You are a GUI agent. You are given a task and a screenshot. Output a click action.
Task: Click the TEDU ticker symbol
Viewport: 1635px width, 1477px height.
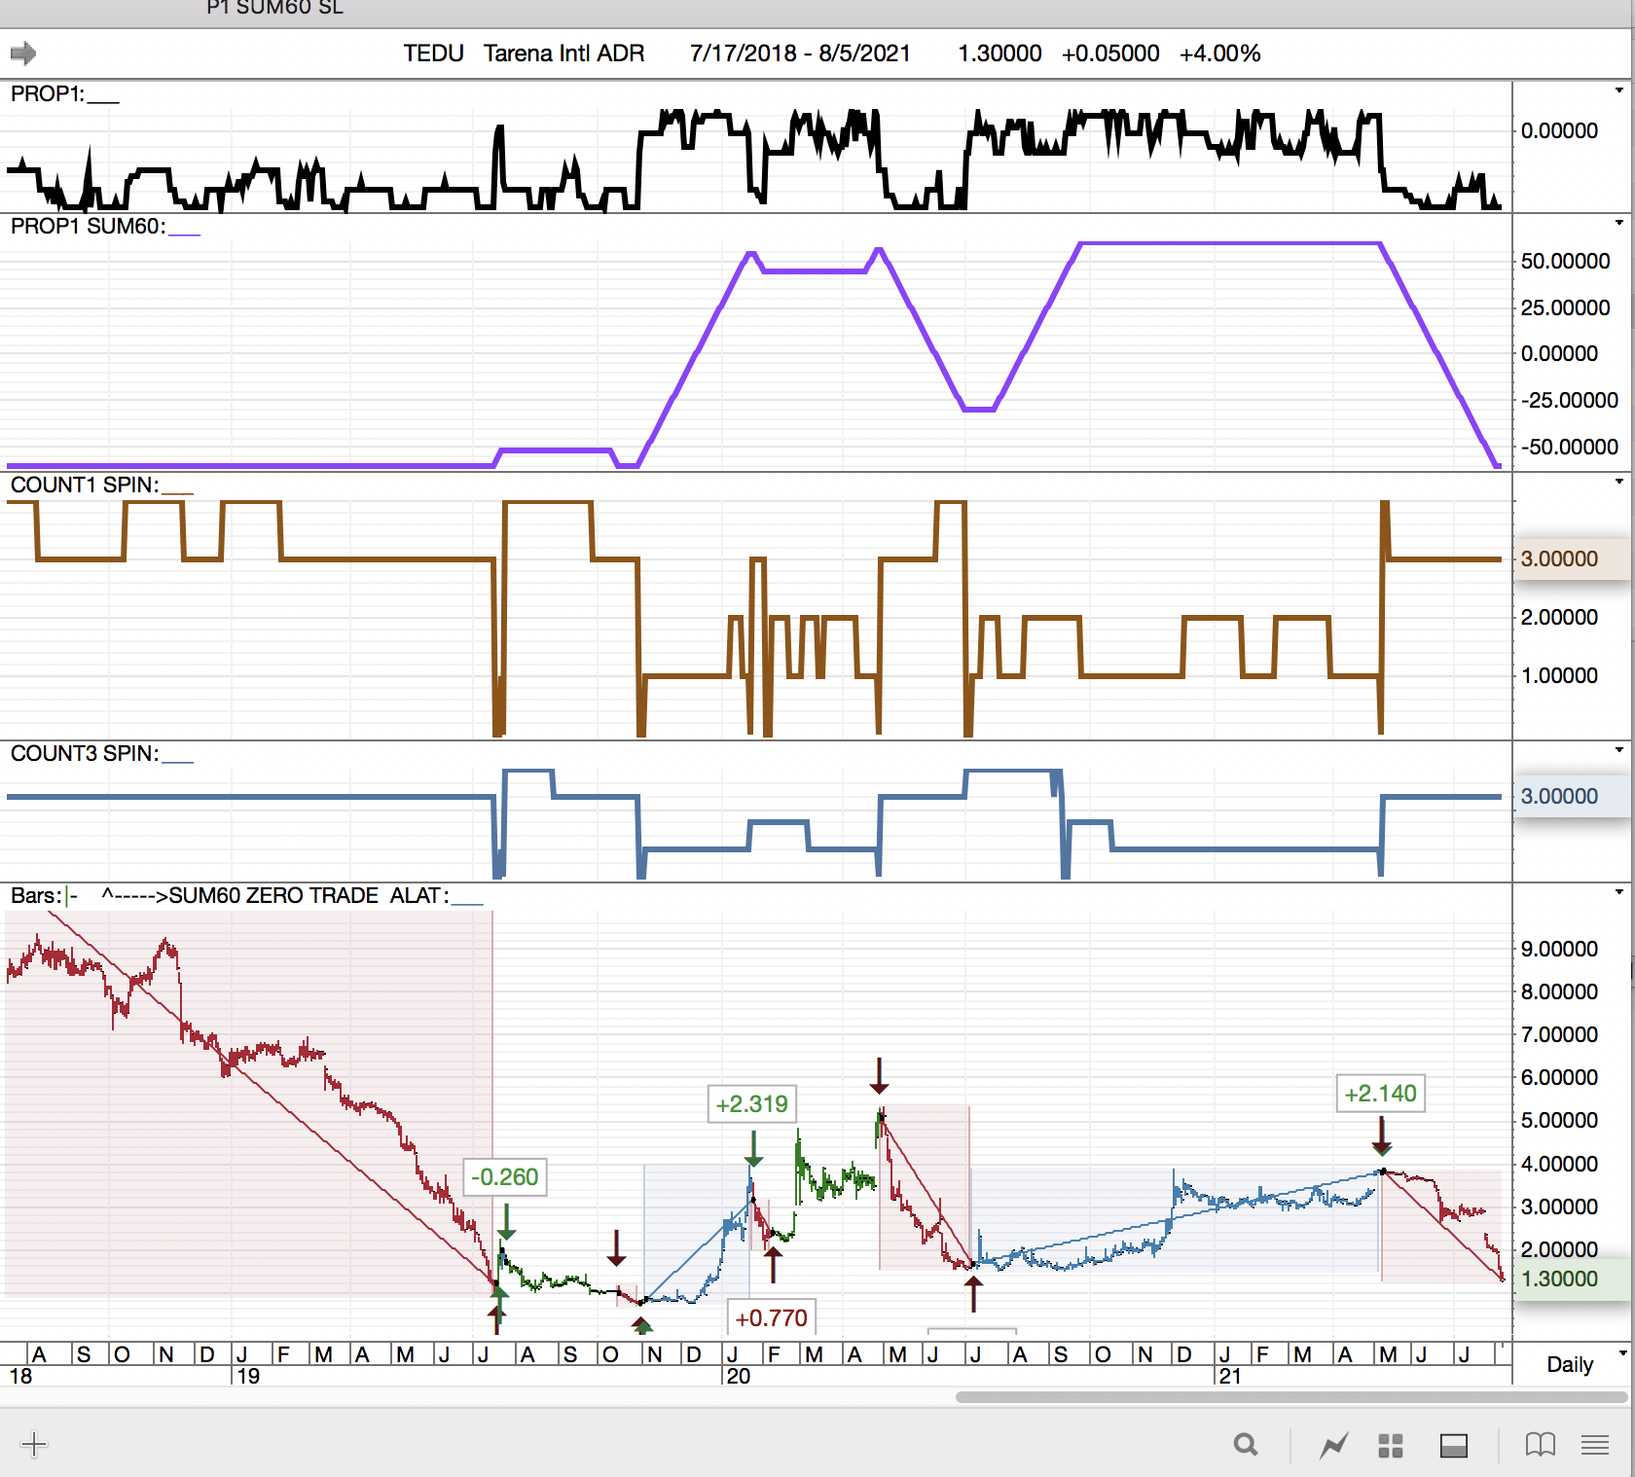pyautogui.click(x=433, y=54)
